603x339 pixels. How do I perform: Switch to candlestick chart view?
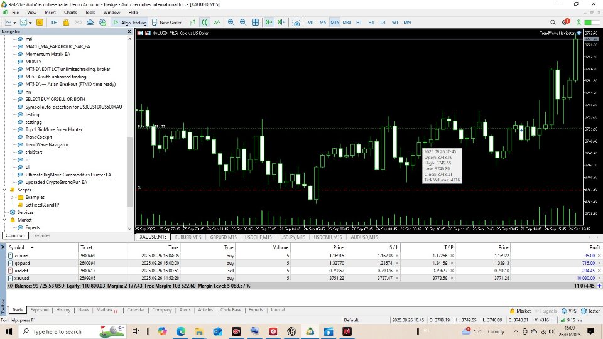point(205,23)
